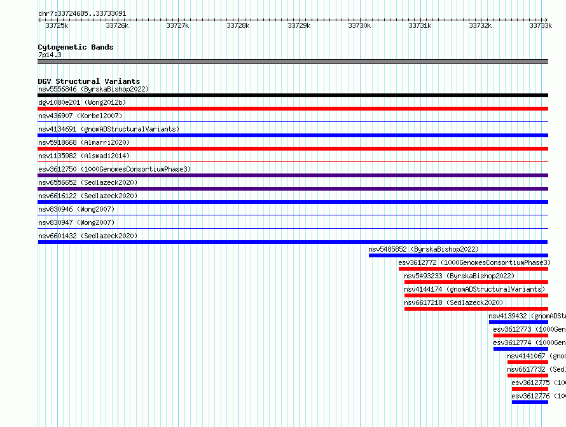Click the red nsv6617218 variant bar

(476, 309)
